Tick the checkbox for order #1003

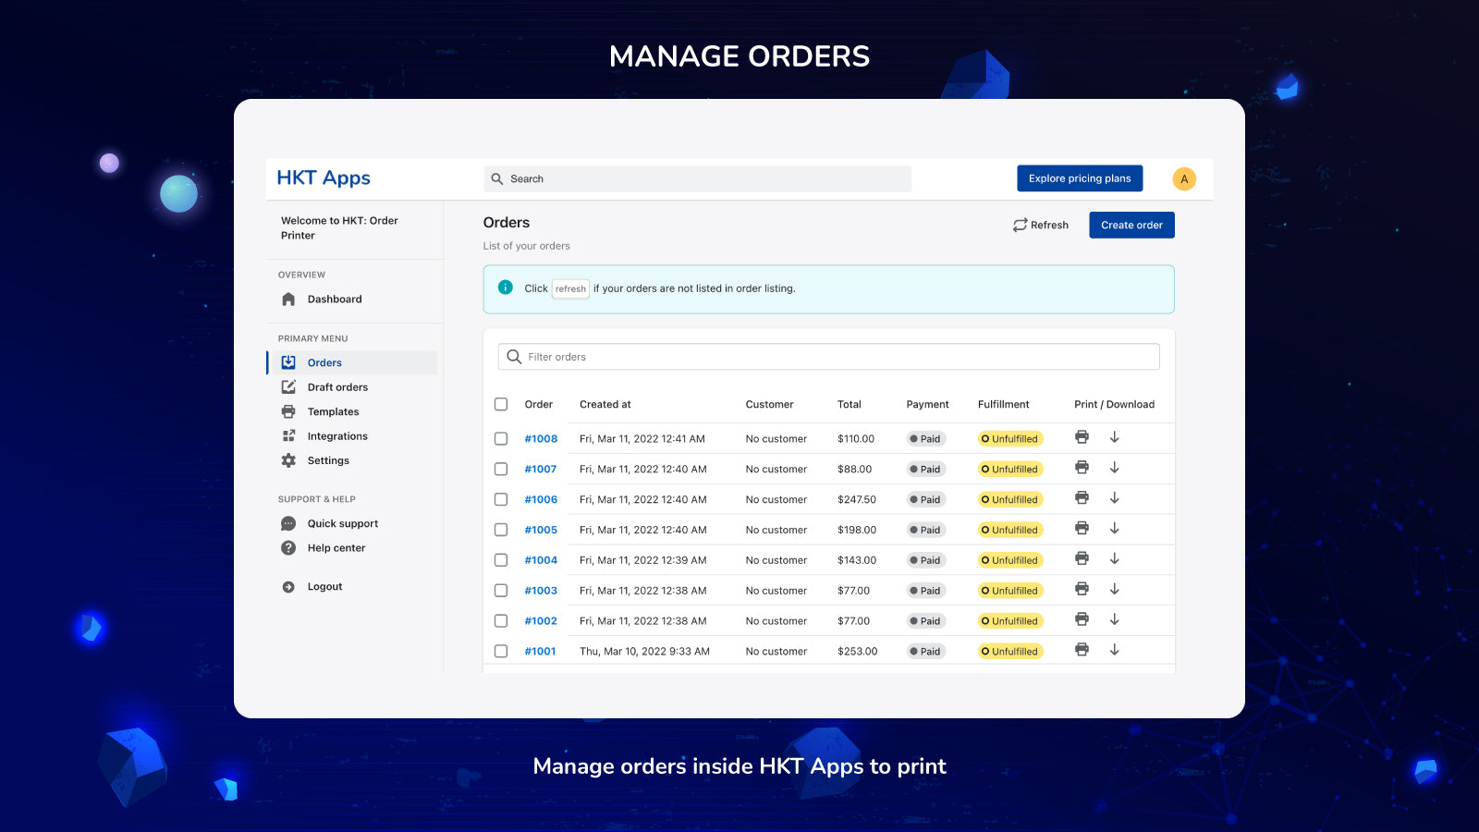point(501,591)
